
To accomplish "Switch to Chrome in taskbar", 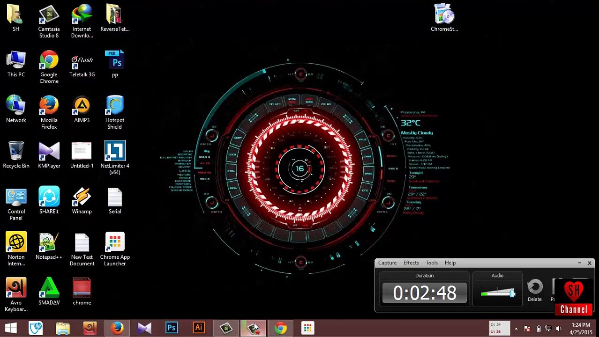I will point(280,328).
